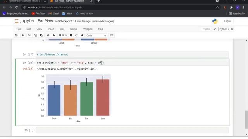Open the File menu
Viewport: 248px width, 139px height.
click(x=19, y=29)
